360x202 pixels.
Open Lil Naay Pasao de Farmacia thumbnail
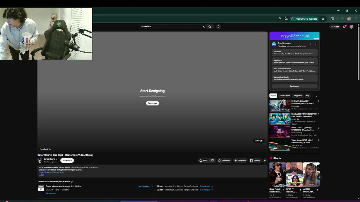(x=280, y=105)
